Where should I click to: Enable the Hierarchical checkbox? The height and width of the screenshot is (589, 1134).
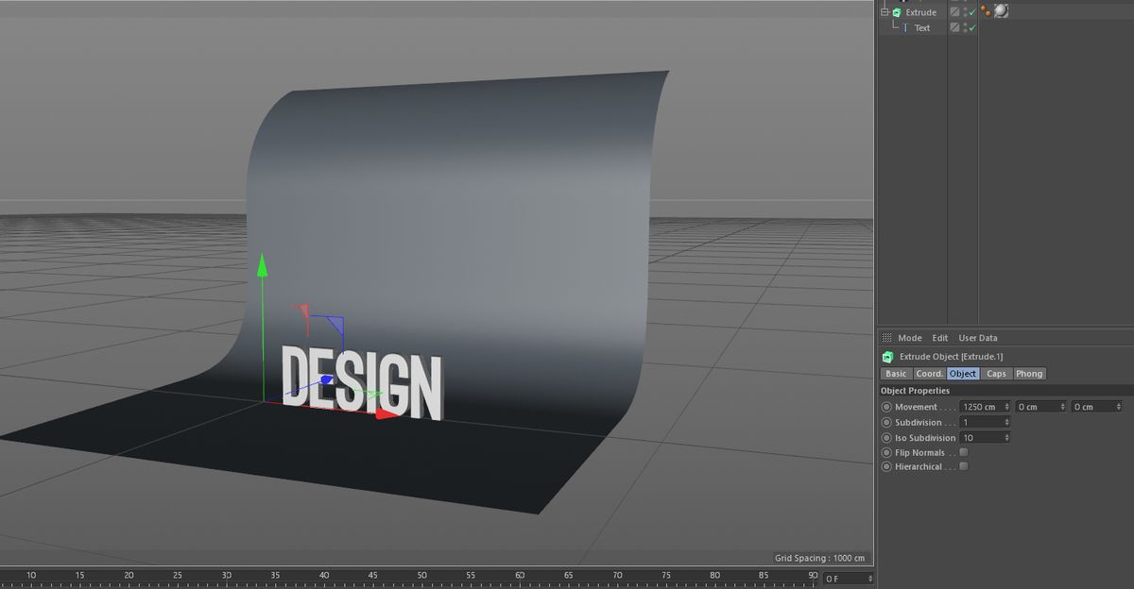point(963,466)
